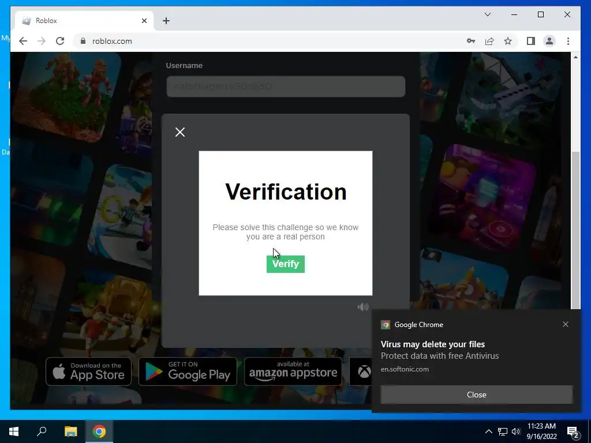Screen dimensions: 591x443
Task: Click the Close button in the notification
Action: pos(476,395)
